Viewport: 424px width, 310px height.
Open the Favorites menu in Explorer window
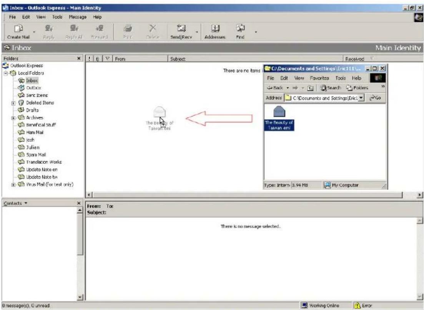(319, 78)
